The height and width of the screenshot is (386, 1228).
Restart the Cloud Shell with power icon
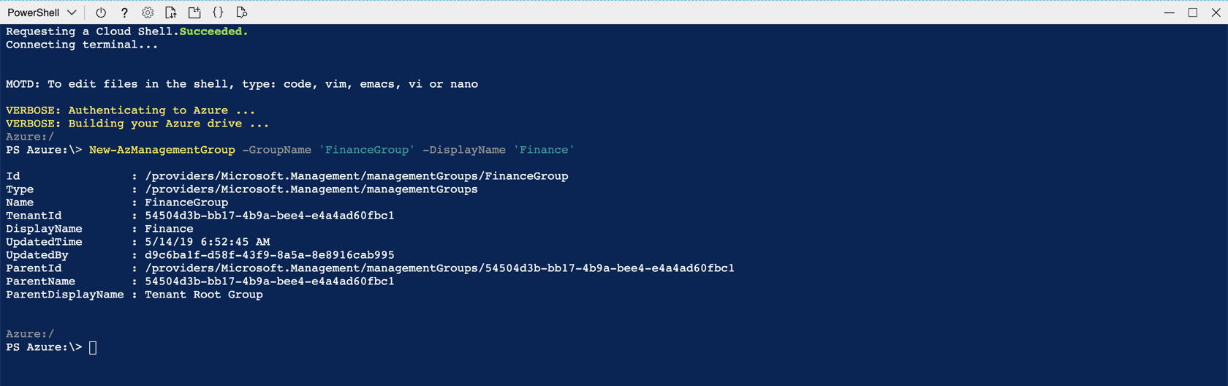click(x=101, y=12)
